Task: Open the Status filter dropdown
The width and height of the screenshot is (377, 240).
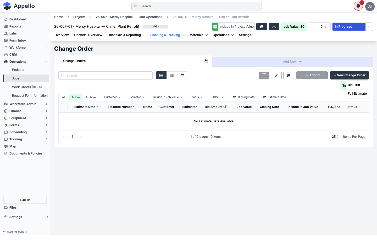Action: click(x=196, y=97)
